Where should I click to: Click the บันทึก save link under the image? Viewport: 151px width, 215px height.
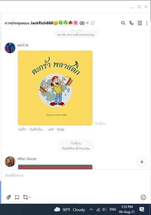tap(22, 129)
